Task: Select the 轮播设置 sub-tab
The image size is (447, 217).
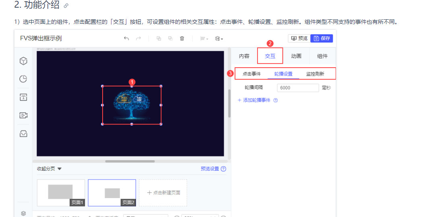Action: 283,74
